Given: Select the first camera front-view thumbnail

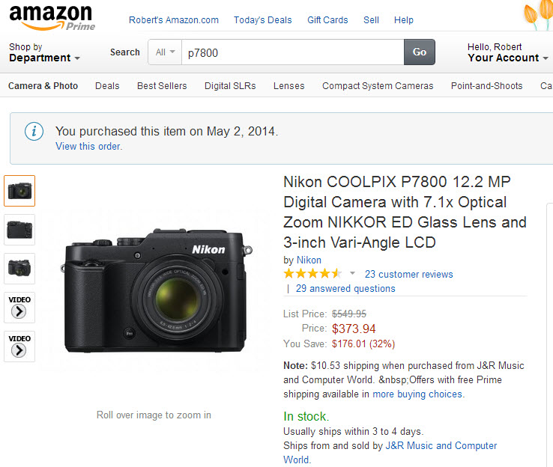Looking at the screenshot, I should point(19,191).
